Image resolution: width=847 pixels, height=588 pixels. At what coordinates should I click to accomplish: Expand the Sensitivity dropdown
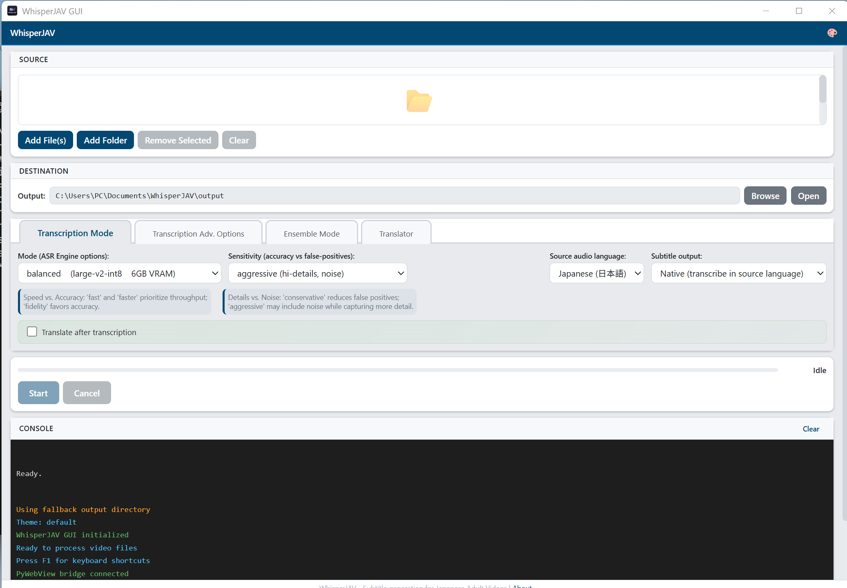point(317,273)
